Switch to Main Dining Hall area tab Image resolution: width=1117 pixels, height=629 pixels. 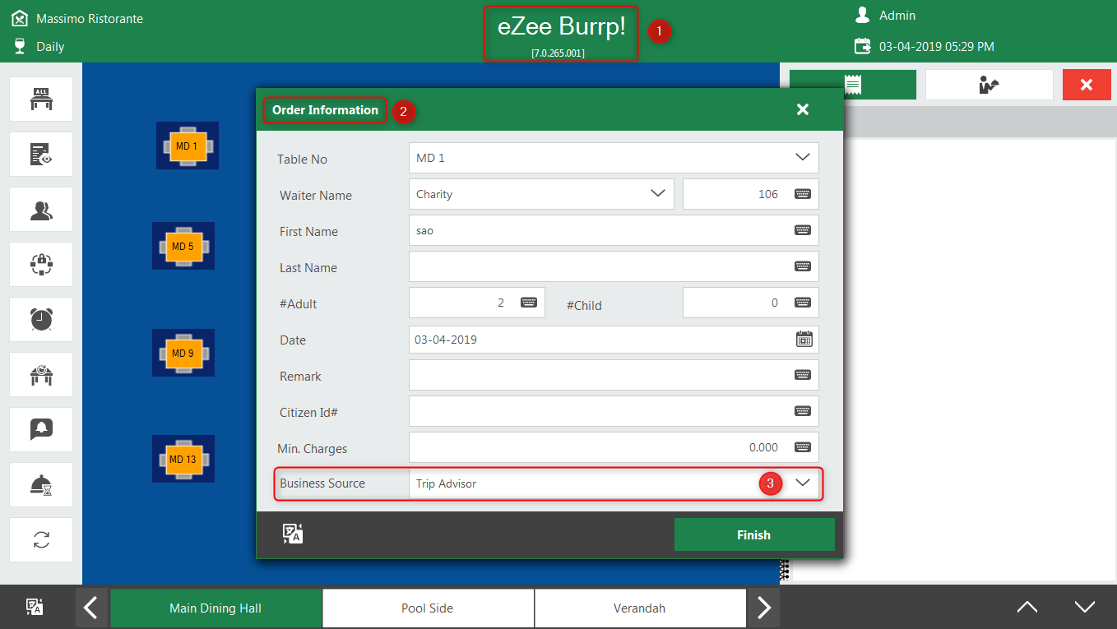[x=216, y=608]
